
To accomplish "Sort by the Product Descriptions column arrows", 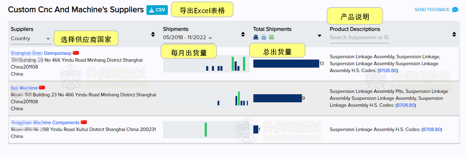I will click(454, 34).
